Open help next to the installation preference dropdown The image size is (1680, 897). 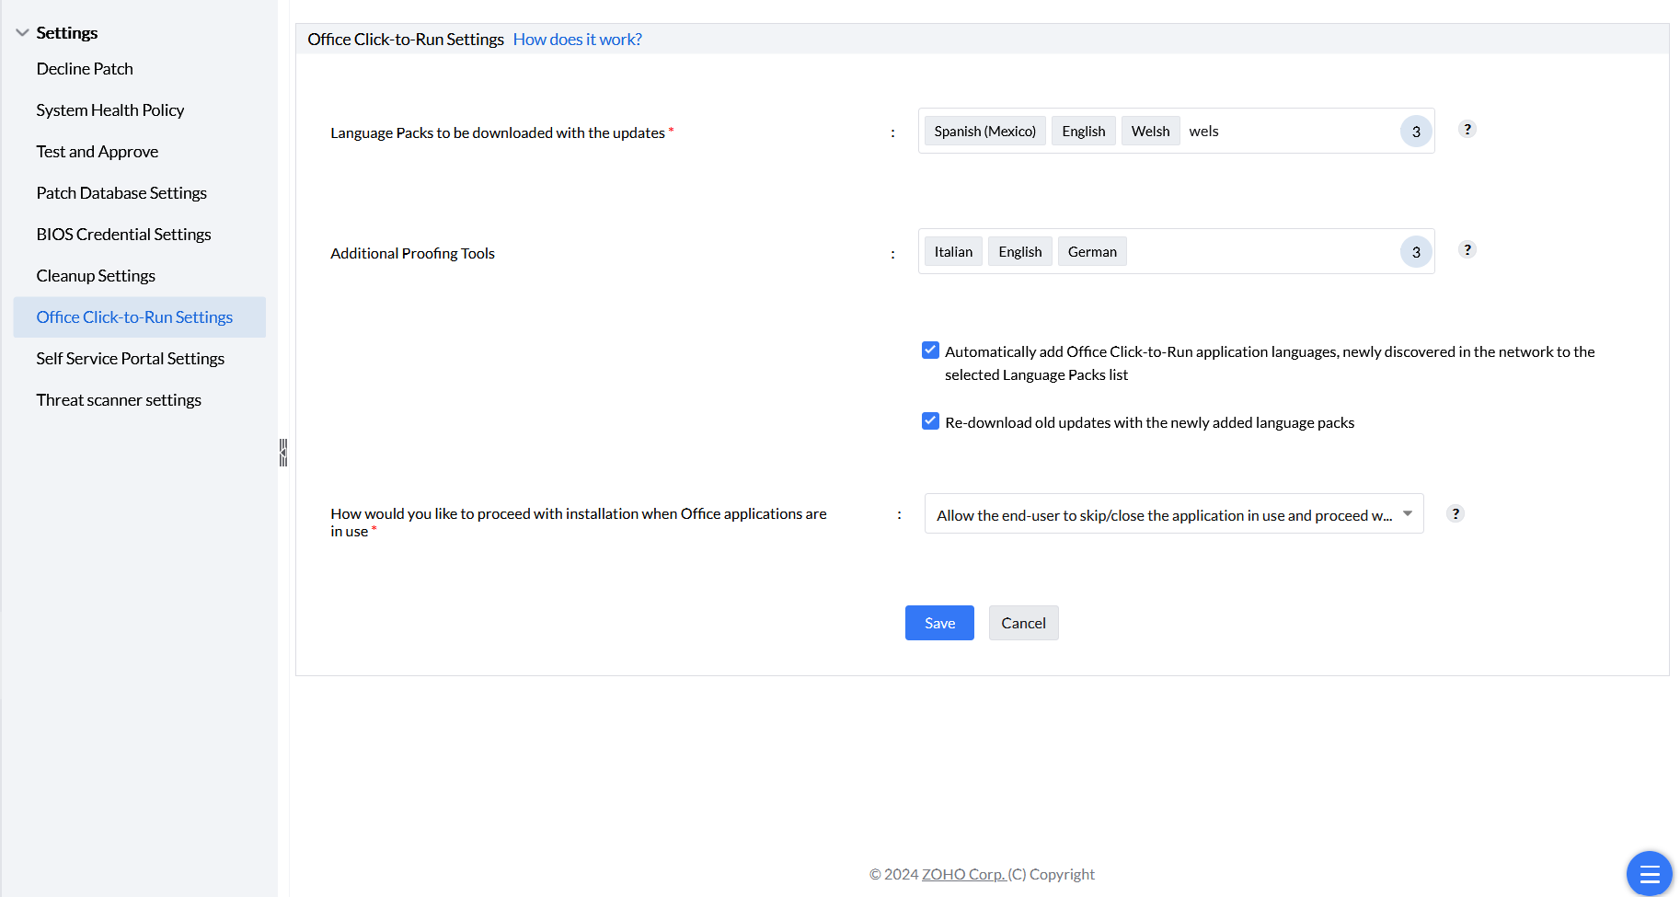pyautogui.click(x=1455, y=513)
